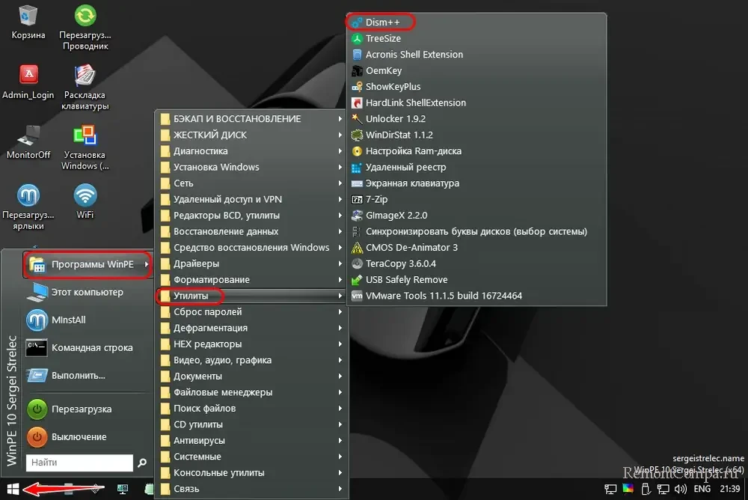Expand ЖЕСТКИЙ ДИСК folder submenu
Image resolution: width=748 pixels, height=500 pixels.
click(x=251, y=135)
